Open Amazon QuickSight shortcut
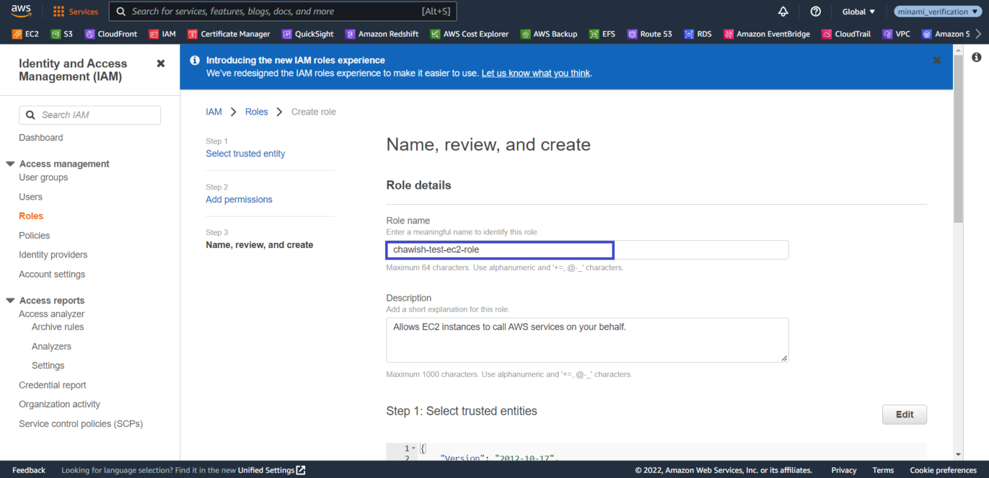 pyautogui.click(x=307, y=33)
